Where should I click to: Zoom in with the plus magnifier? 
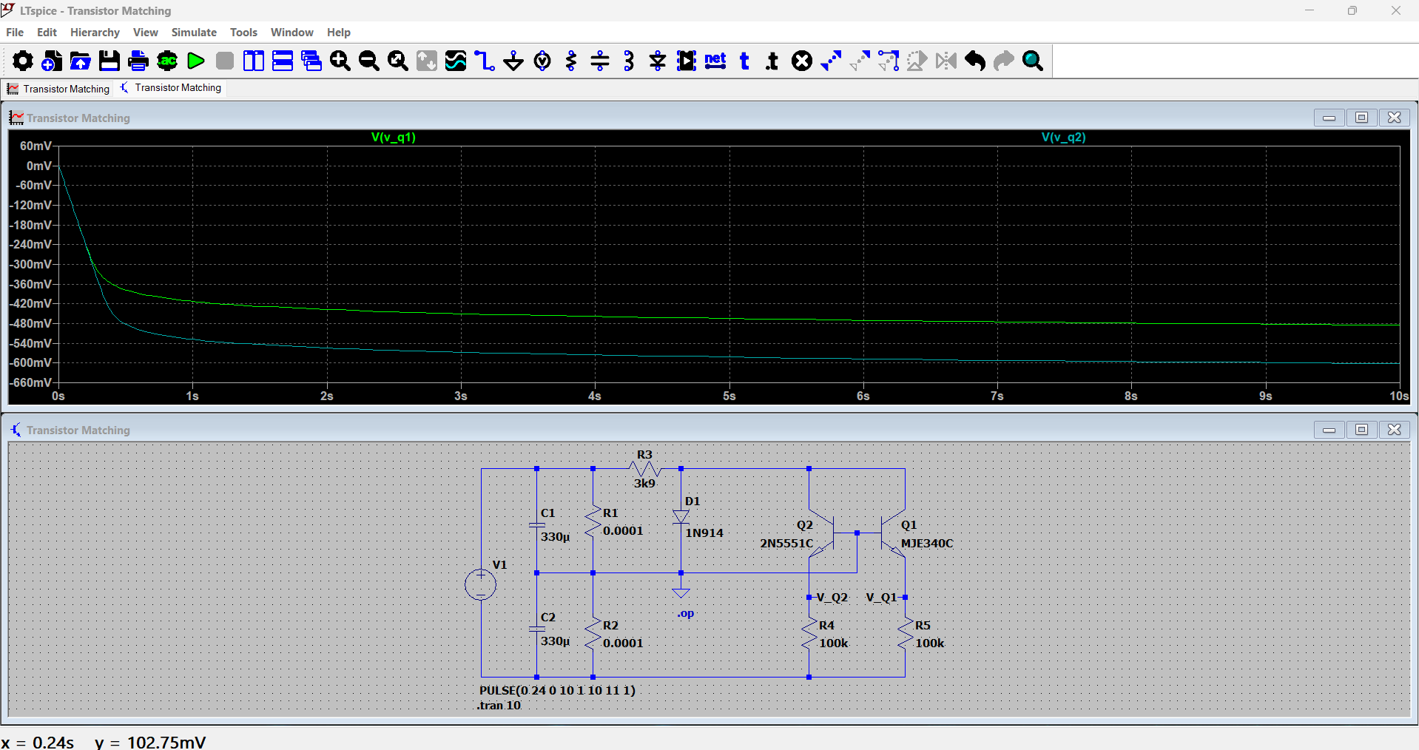point(340,61)
